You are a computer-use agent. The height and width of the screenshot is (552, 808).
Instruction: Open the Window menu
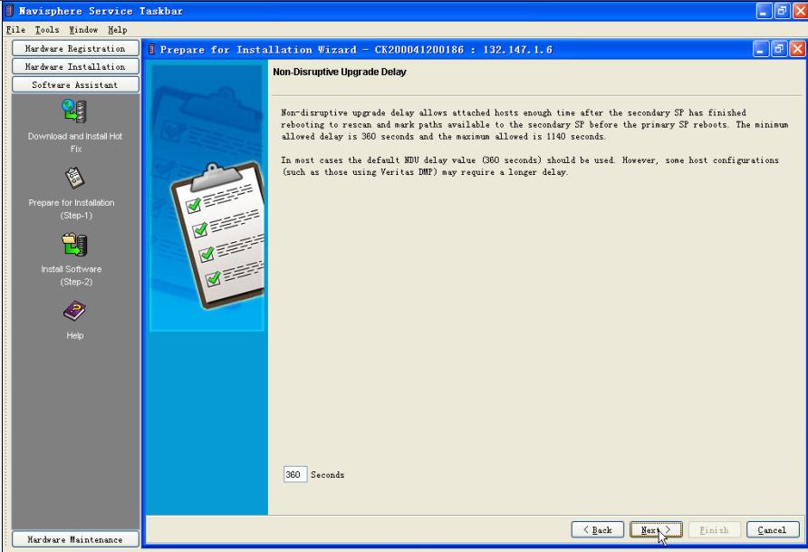click(83, 30)
